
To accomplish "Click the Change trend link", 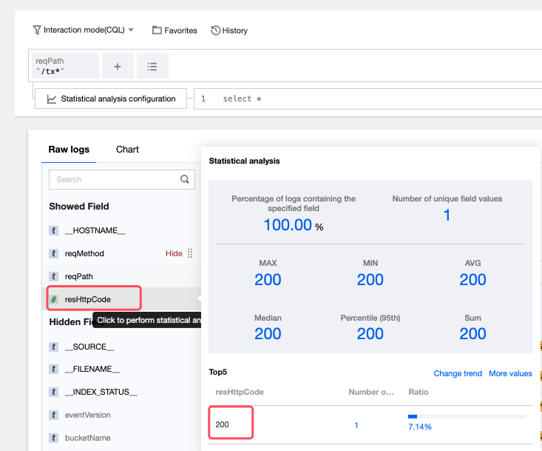I will [457, 373].
